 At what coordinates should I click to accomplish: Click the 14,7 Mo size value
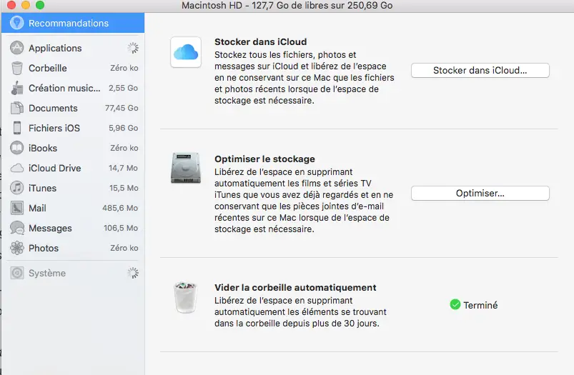pyautogui.click(x=123, y=168)
